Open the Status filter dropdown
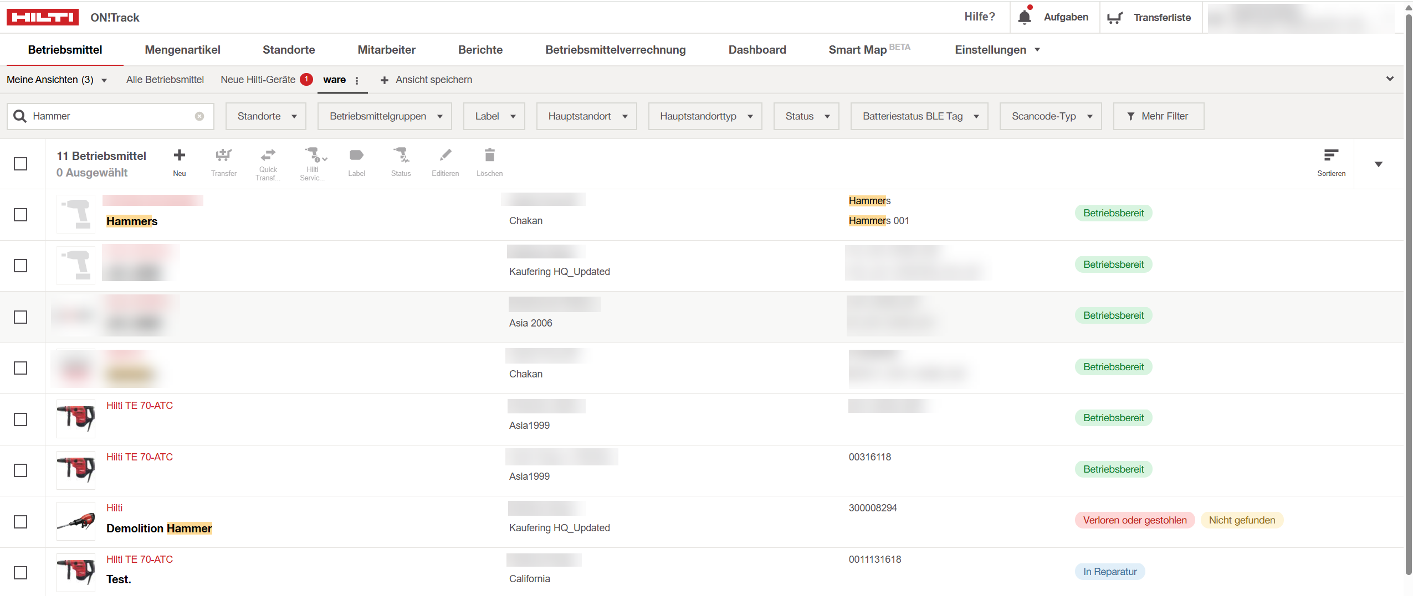This screenshot has height=596, width=1413. [806, 116]
